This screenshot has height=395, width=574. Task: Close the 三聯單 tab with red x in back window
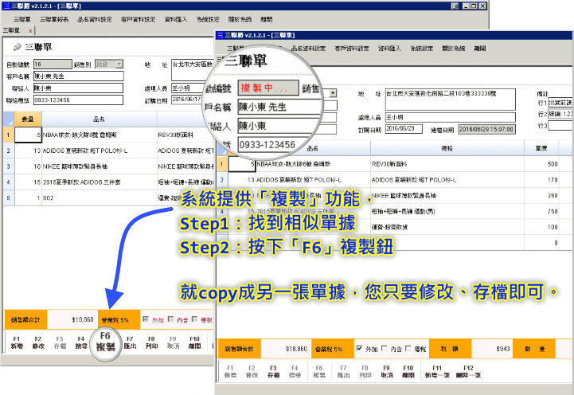pos(30,31)
